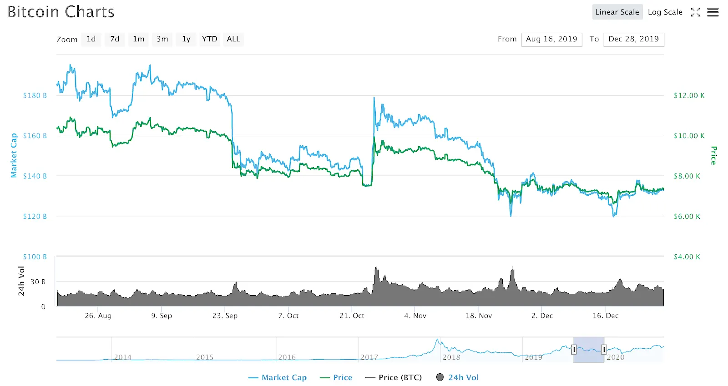
Task: Open the From date picker
Action: 551,39
